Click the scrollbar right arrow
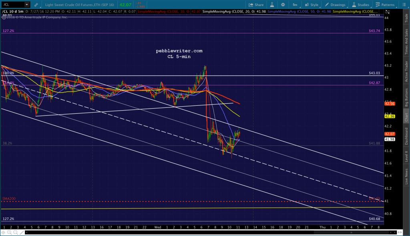Image resolution: width=410 pixels, height=236 pixels. pyautogui.click(x=395, y=232)
